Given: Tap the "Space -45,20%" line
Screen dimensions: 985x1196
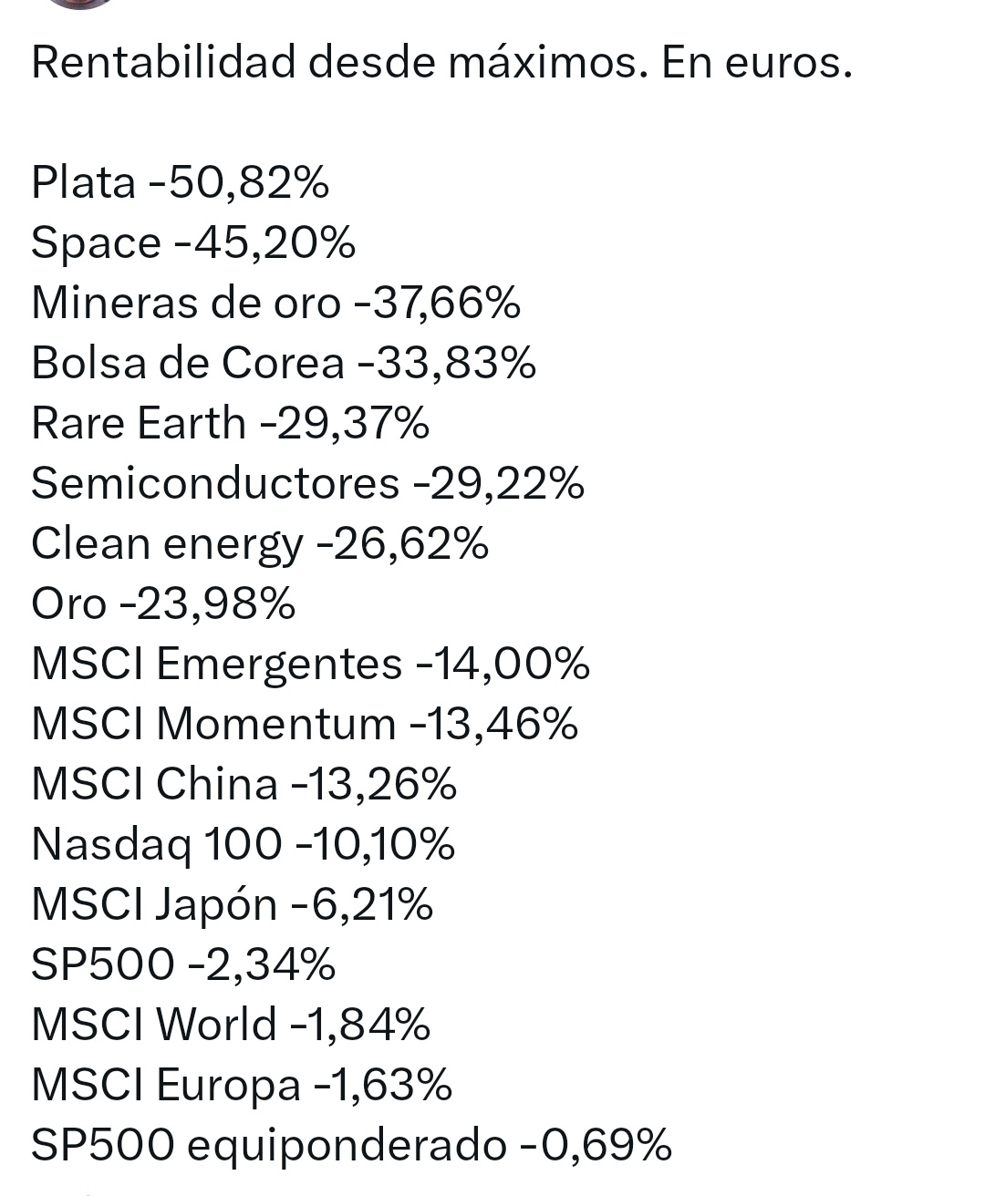Looking at the screenshot, I should pyautogui.click(x=193, y=242).
